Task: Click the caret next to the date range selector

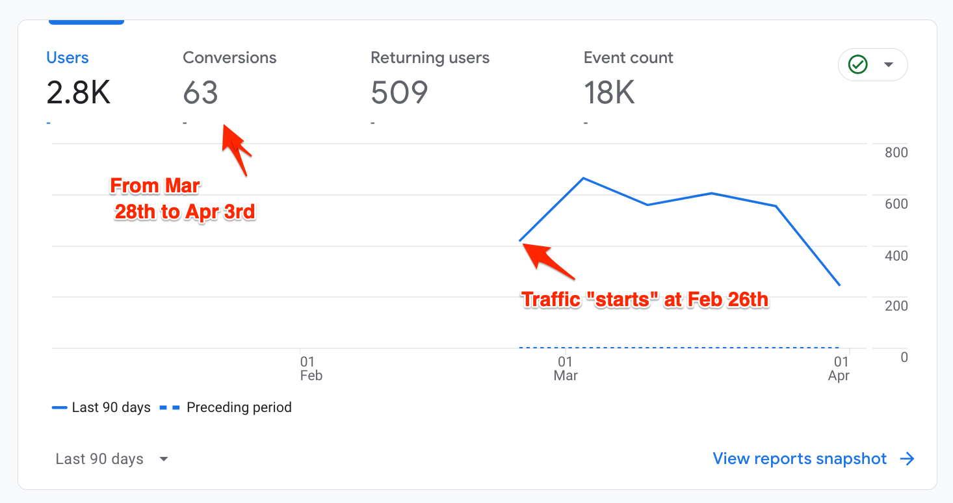Action: pyautogui.click(x=164, y=459)
